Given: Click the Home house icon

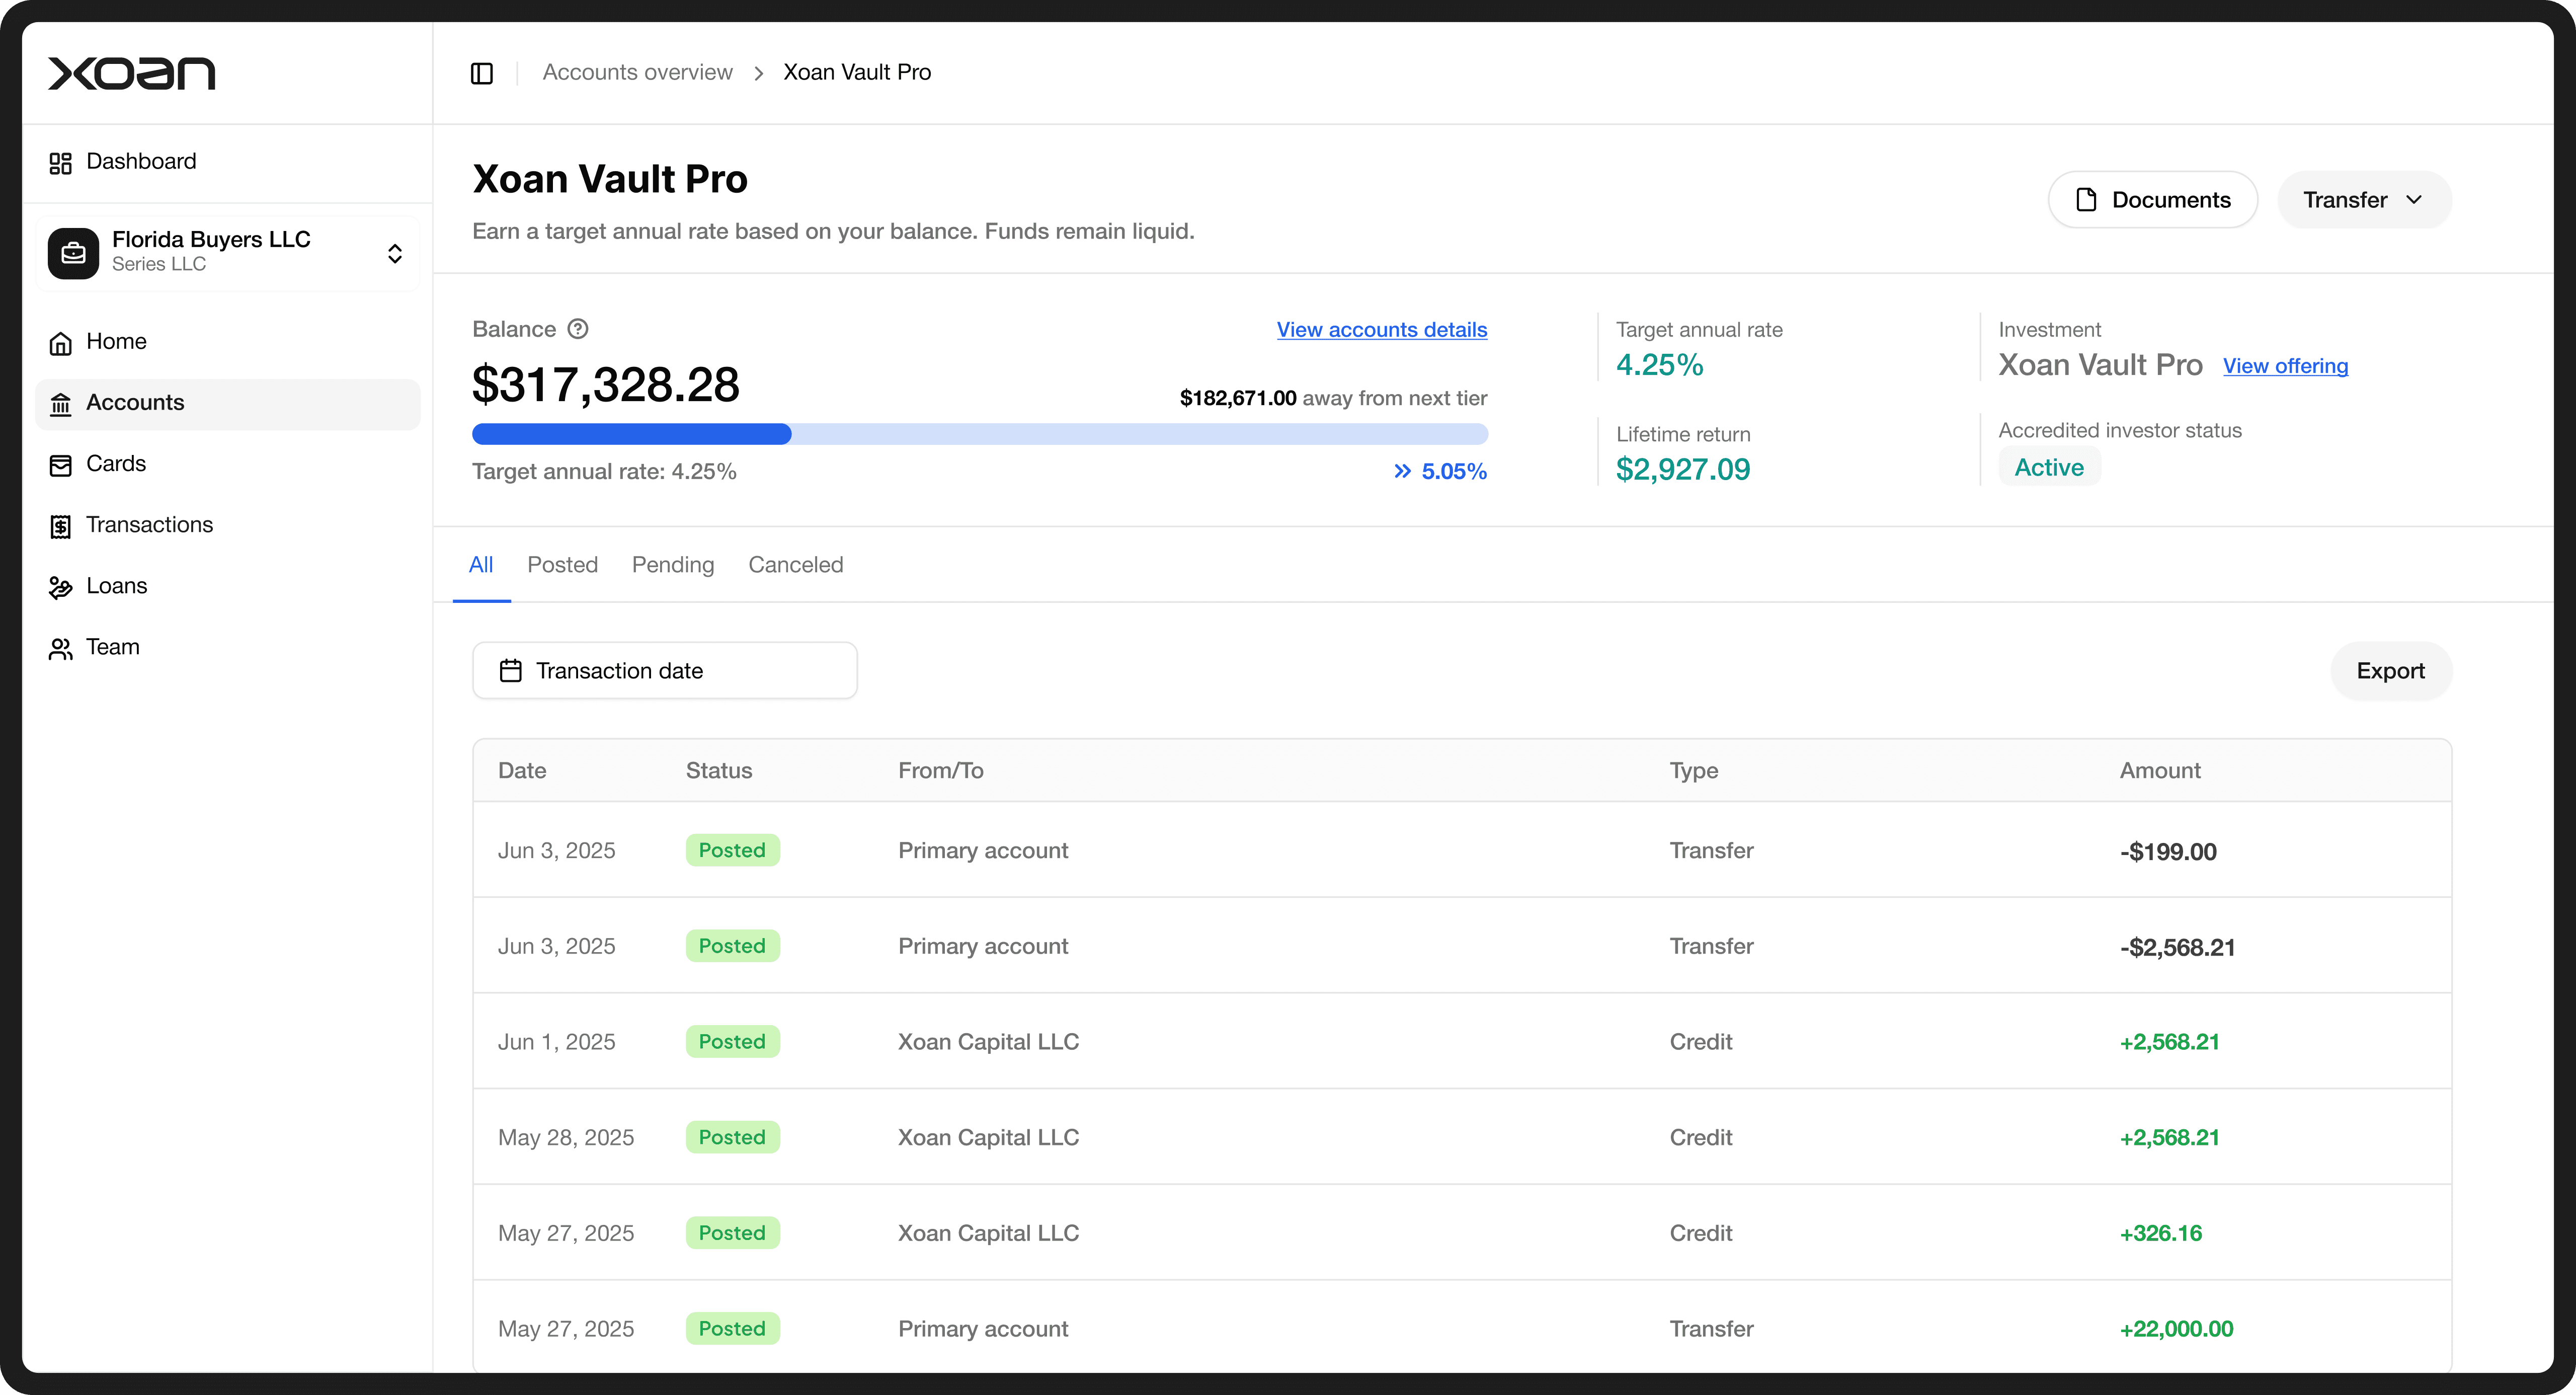Looking at the screenshot, I should (x=60, y=343).
